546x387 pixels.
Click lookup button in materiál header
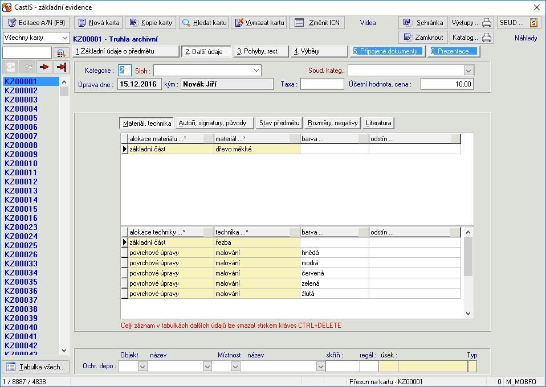pos(294,139)
